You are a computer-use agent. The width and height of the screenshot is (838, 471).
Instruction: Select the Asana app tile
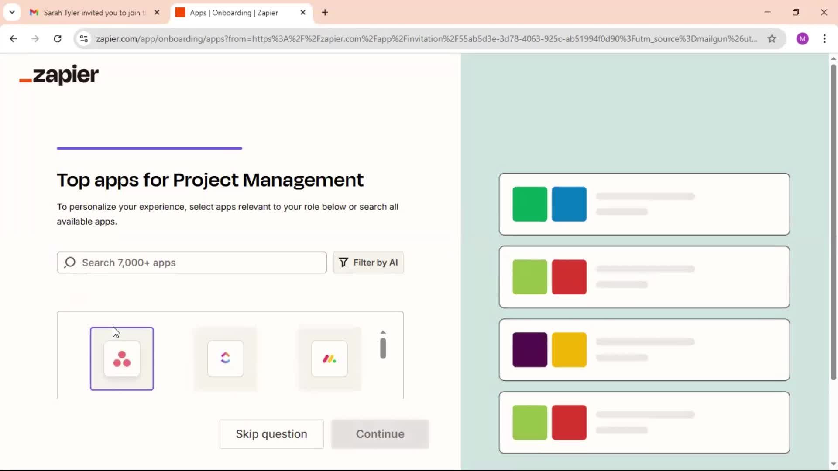[x=122, y=358]
